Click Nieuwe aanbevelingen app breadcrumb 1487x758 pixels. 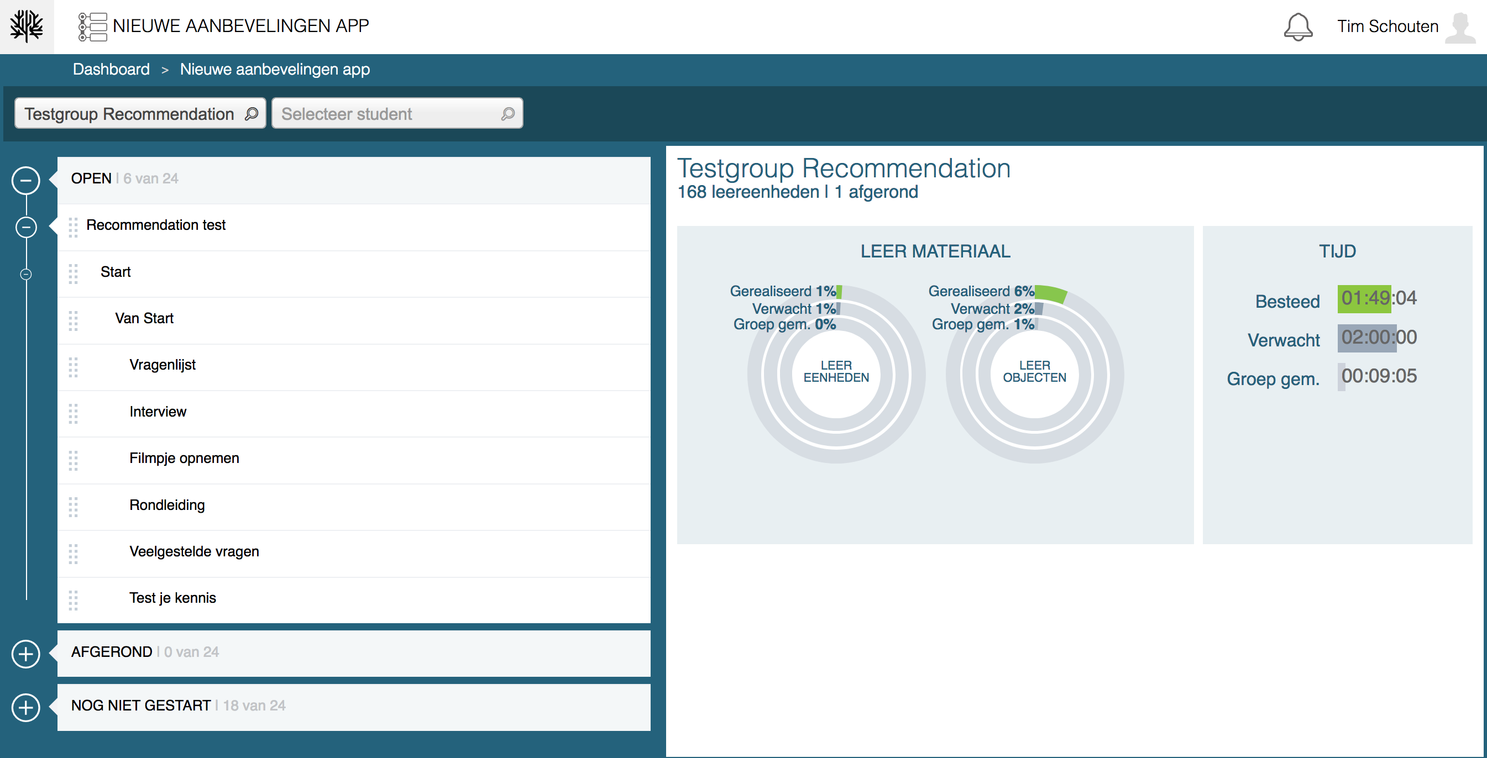pyautogui.click(x=275, y=69)
